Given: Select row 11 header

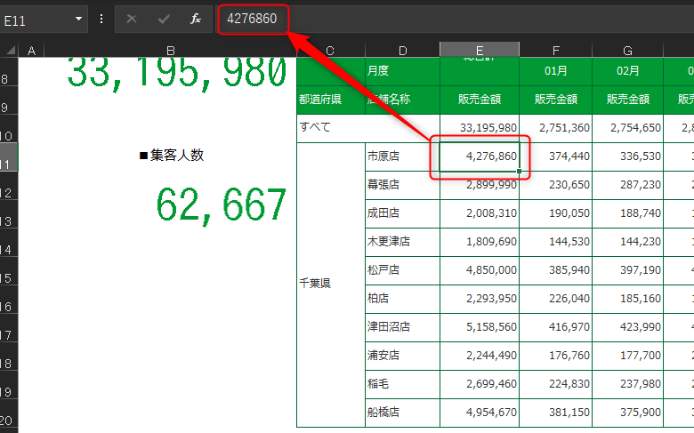Looking at the screenshot, I should coord(9,157).
